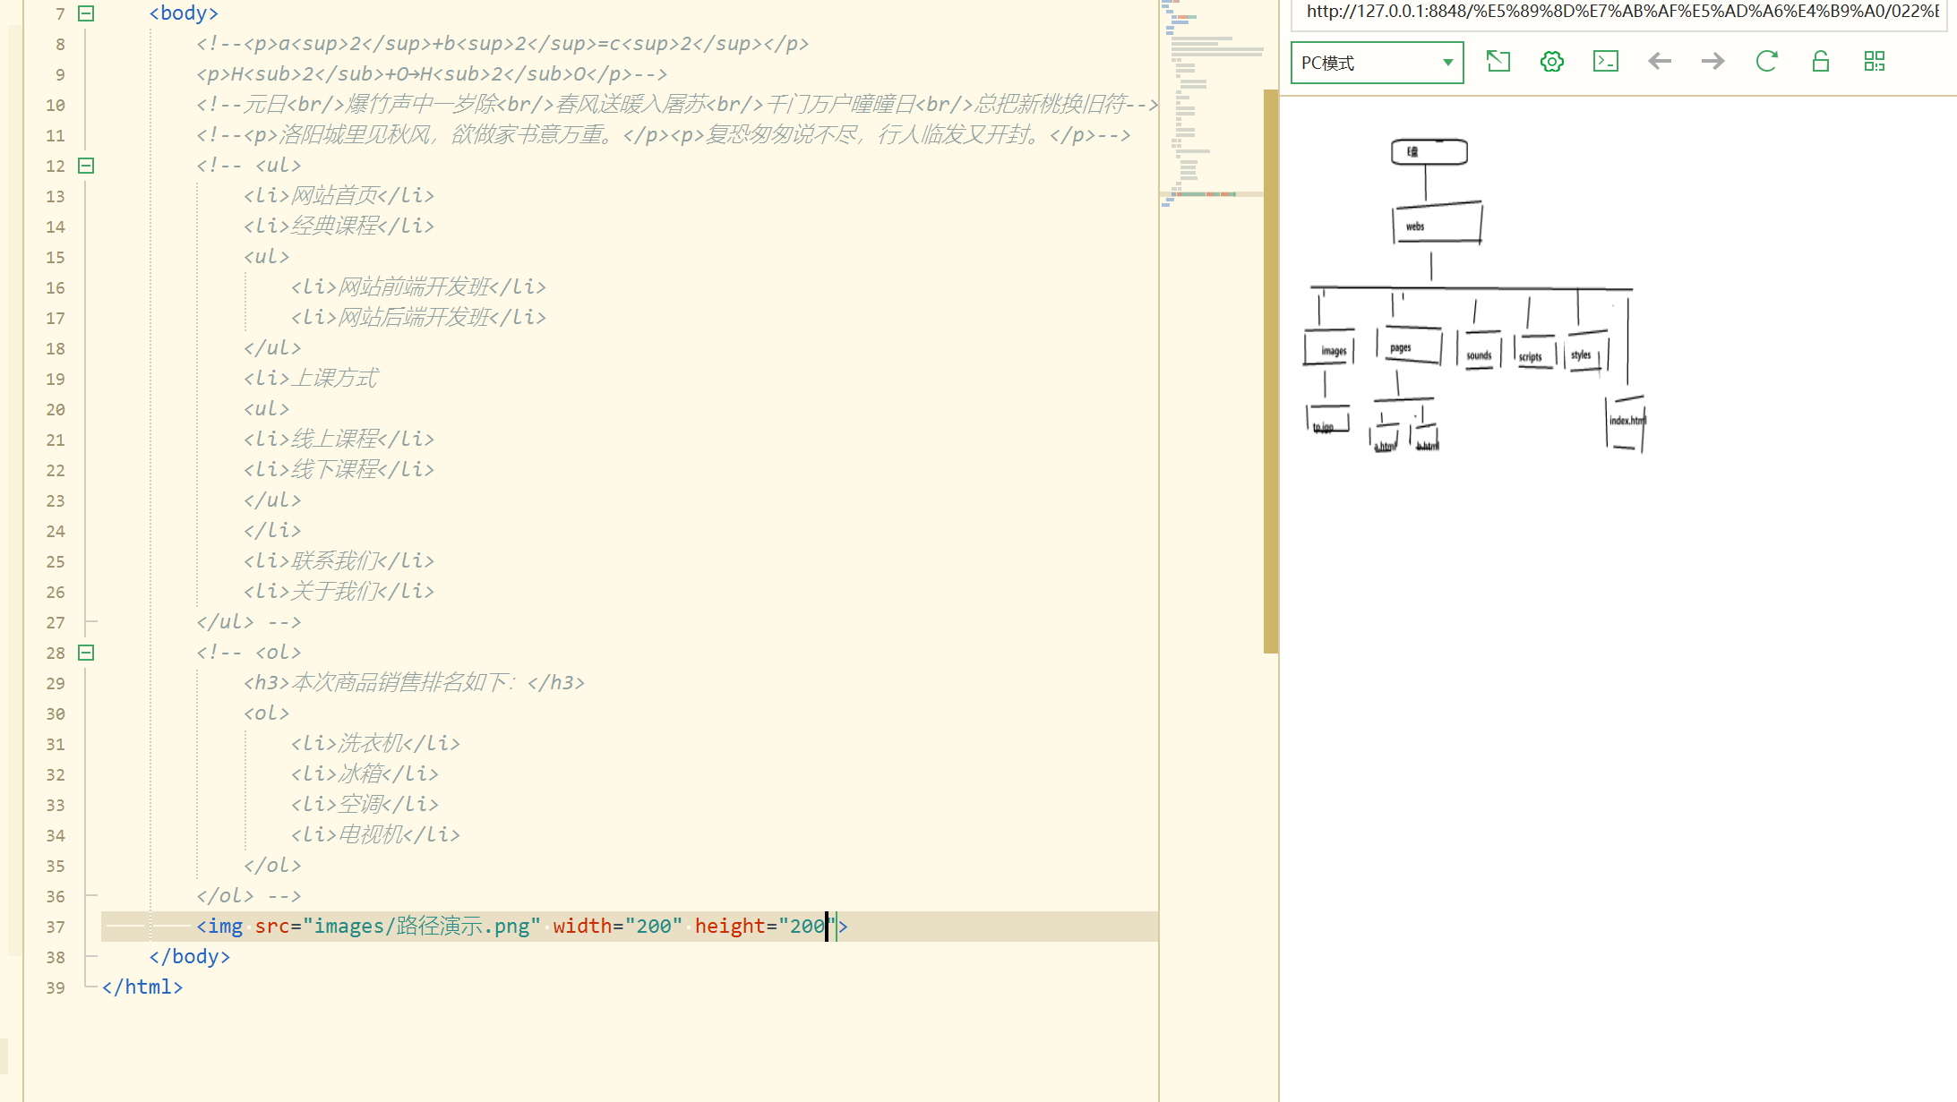Open the console terminal icon

point(1605,62)
